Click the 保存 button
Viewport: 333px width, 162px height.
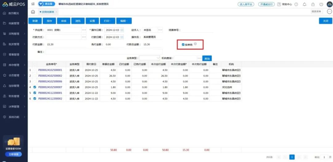point(49,21)
